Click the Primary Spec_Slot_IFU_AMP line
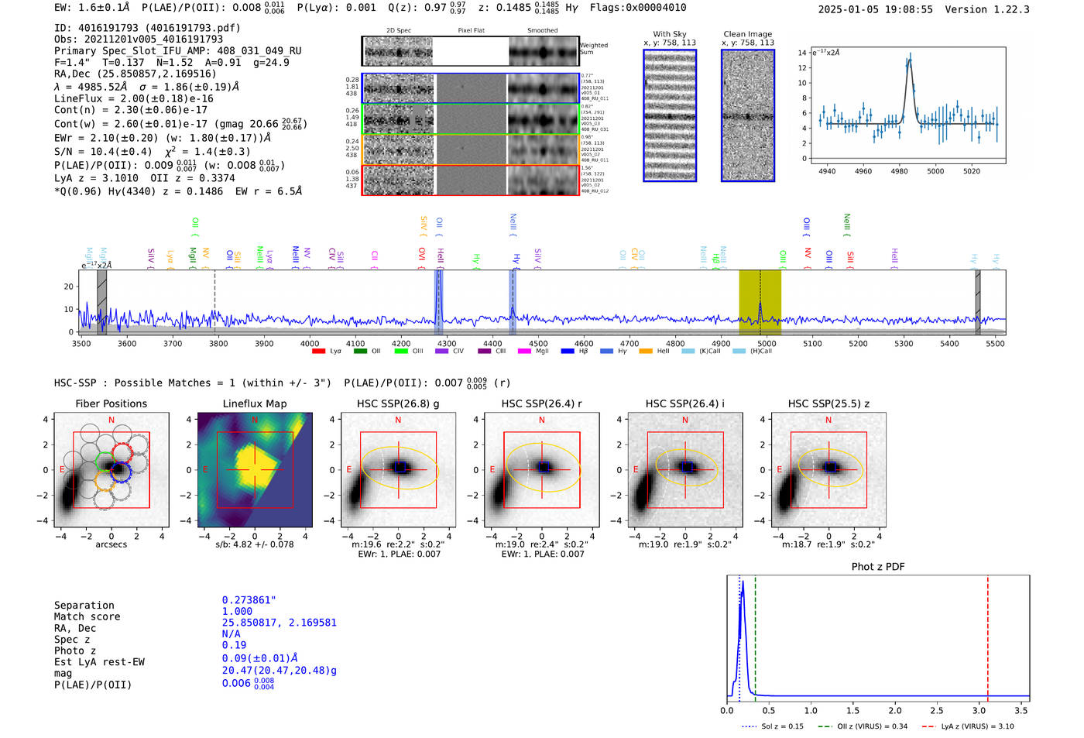Viewport: 1084px width, 738px height. [178, 50]
